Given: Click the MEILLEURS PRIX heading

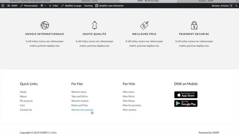Looking at the screenshot, I should 144,34.
